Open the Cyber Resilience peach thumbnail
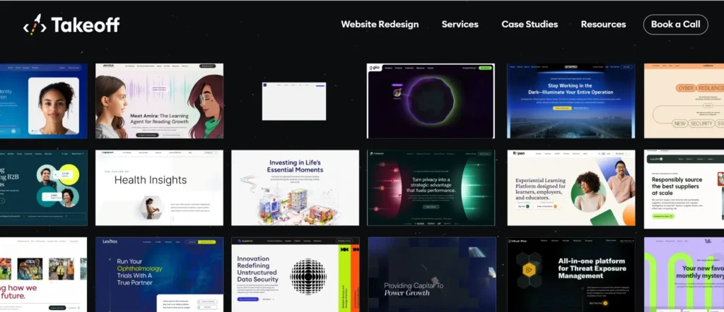 tap(684, 101)
